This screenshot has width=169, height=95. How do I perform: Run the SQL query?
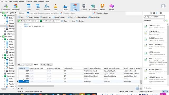point(64,21)
